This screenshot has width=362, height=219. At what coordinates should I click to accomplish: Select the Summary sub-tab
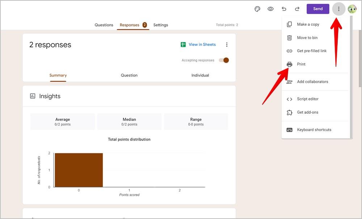[58, 75]
